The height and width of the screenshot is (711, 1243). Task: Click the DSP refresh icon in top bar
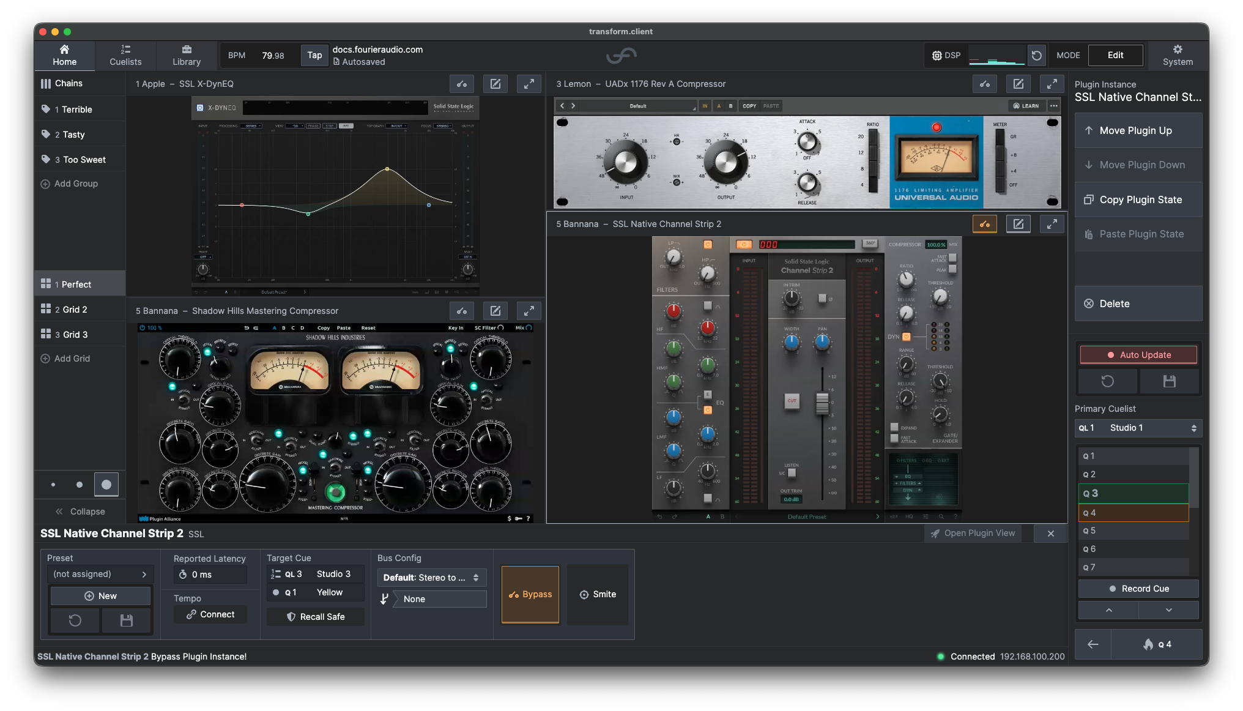pos(1036,56)
